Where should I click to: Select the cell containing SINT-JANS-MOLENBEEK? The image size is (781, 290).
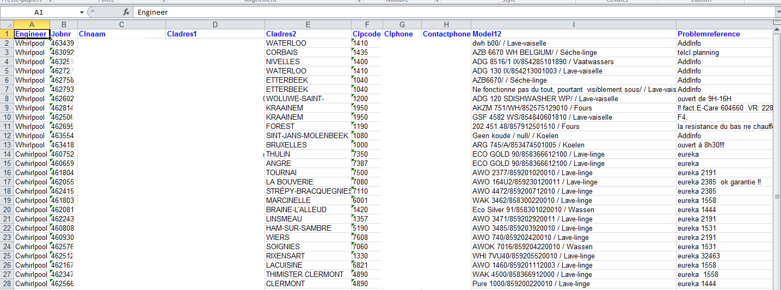point(307,135)
